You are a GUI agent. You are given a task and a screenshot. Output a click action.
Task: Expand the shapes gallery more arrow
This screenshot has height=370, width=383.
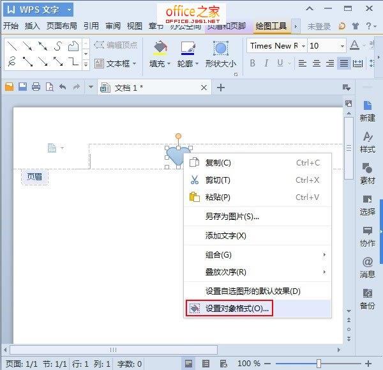pyautogui.click(x=86, y=65)
